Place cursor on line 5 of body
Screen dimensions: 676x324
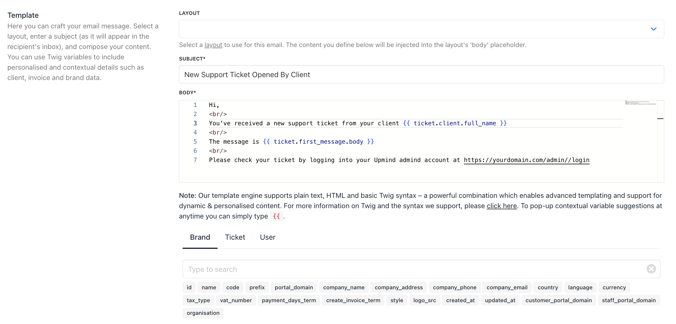[291, 142]
